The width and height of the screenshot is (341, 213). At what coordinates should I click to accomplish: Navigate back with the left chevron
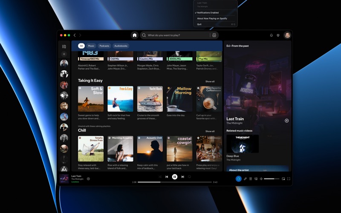(75, 35)
